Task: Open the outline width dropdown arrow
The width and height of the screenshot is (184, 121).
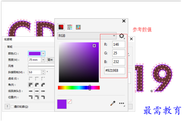Action: [43, 60]
